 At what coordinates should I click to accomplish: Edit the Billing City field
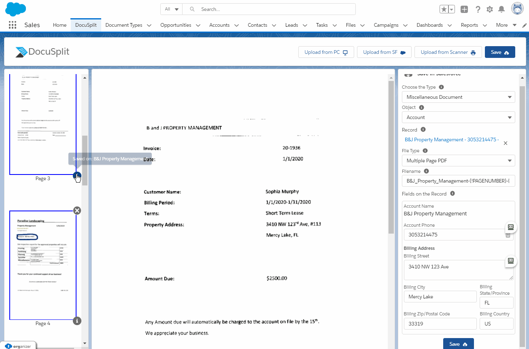[440, 297]
